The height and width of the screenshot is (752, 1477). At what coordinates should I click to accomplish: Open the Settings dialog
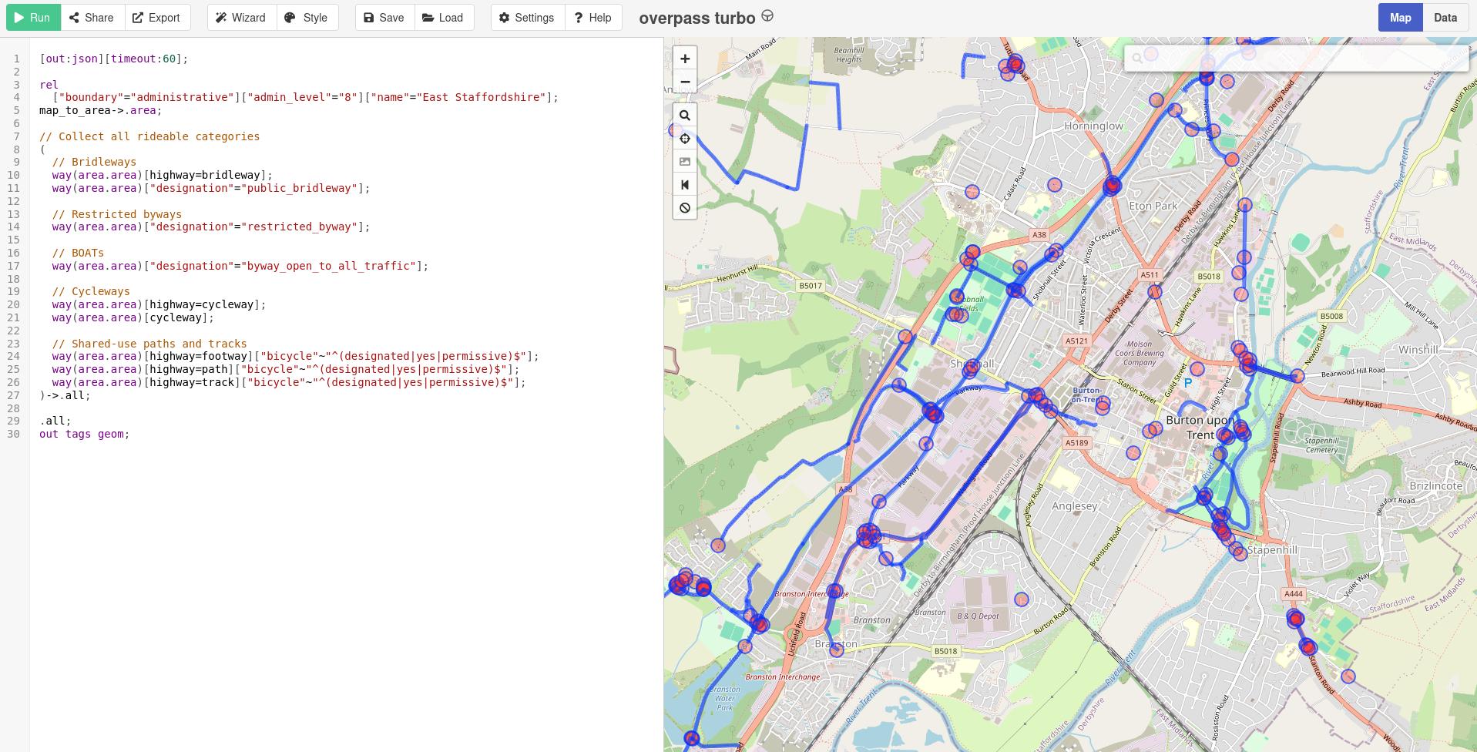tap(527, 18)
